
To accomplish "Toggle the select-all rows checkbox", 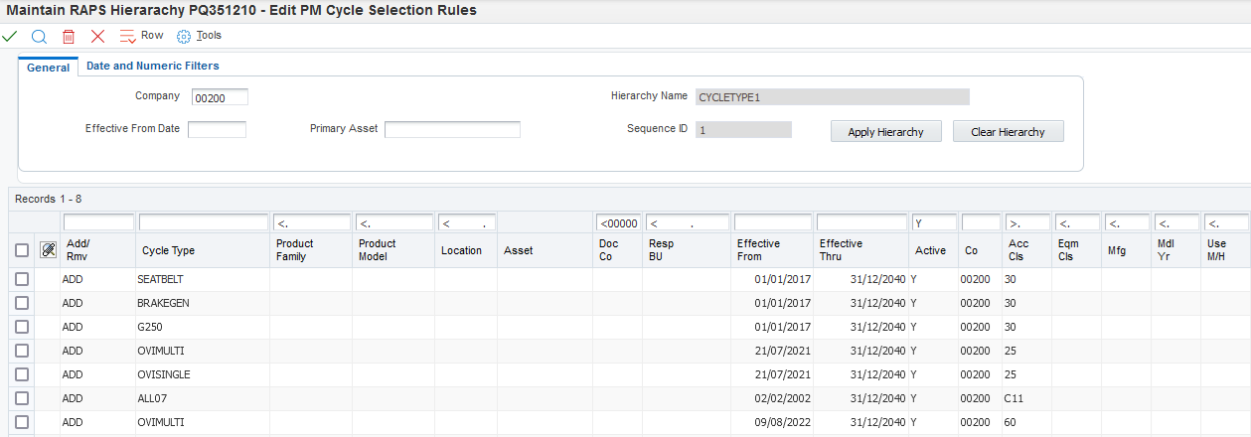I will pos(22,250).
